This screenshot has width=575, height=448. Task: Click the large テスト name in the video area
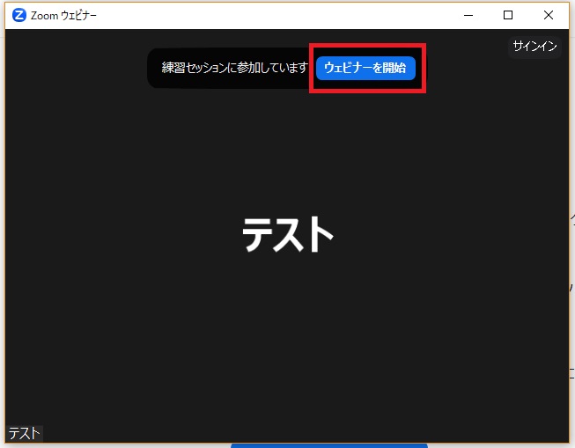287,234
